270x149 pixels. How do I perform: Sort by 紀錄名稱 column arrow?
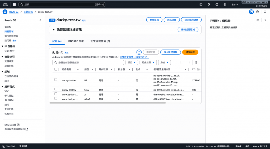tap(78, 69)
